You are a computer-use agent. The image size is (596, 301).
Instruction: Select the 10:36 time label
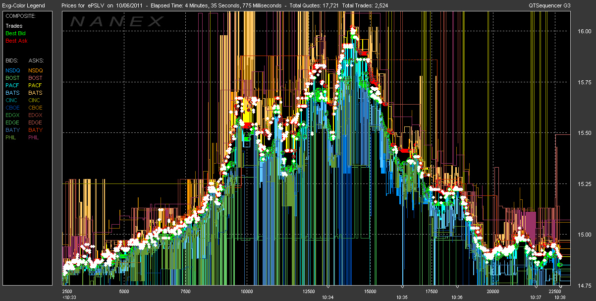457,297
